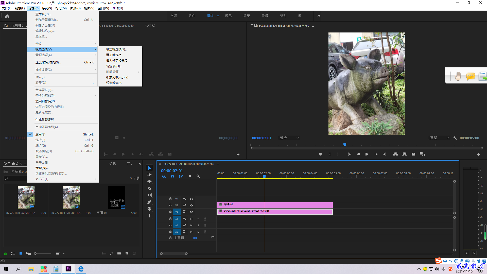The height and width of the screenshot is (274, 487).
Task: Mark In point in program monitor
Action: tap(330, 154)
